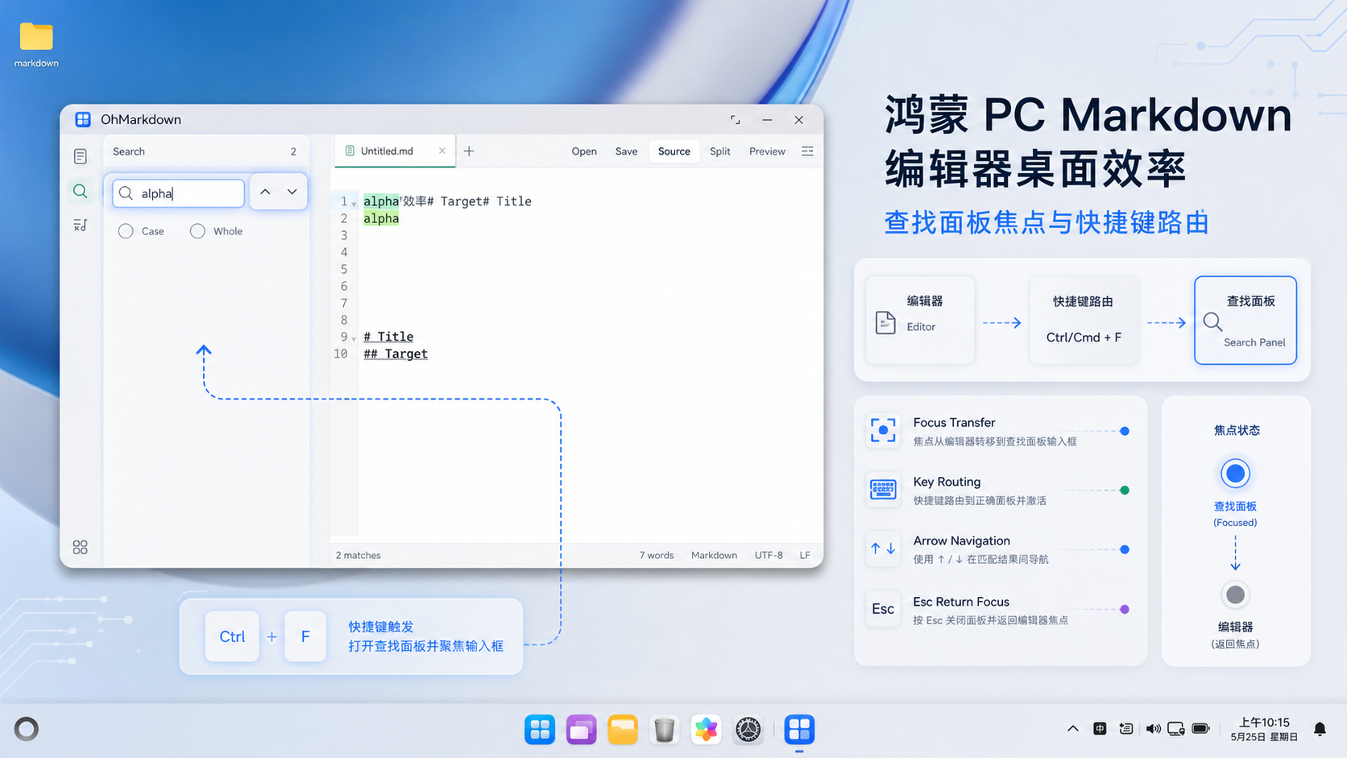The image size is (1347, 758).
Task: Open the outline panel icon in sidebar
Action: [80, 225]
